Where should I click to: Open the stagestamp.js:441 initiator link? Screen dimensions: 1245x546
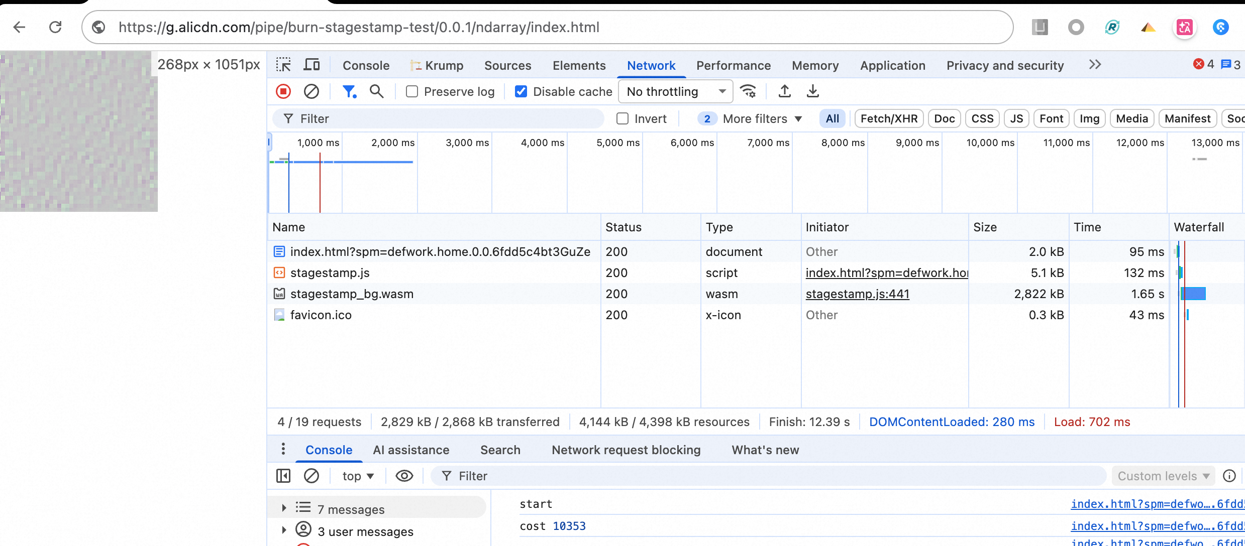point(857,294)
